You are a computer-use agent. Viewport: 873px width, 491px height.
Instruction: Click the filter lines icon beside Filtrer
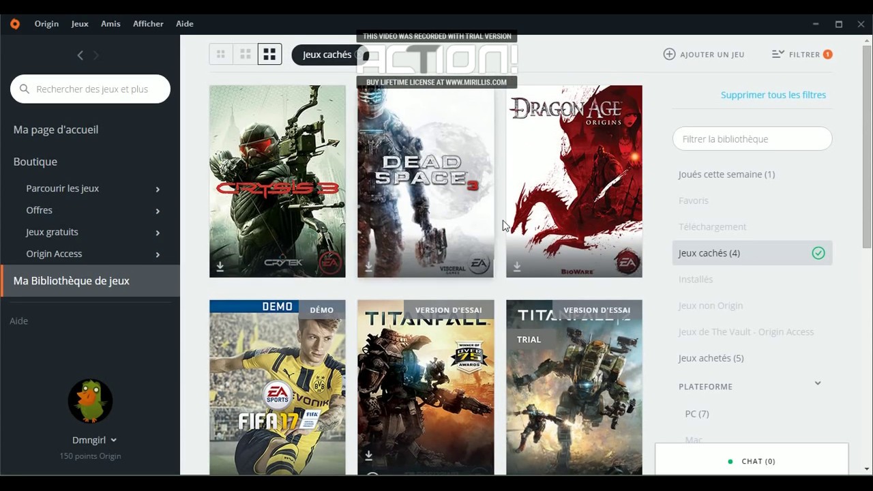(x=778, y=54)
